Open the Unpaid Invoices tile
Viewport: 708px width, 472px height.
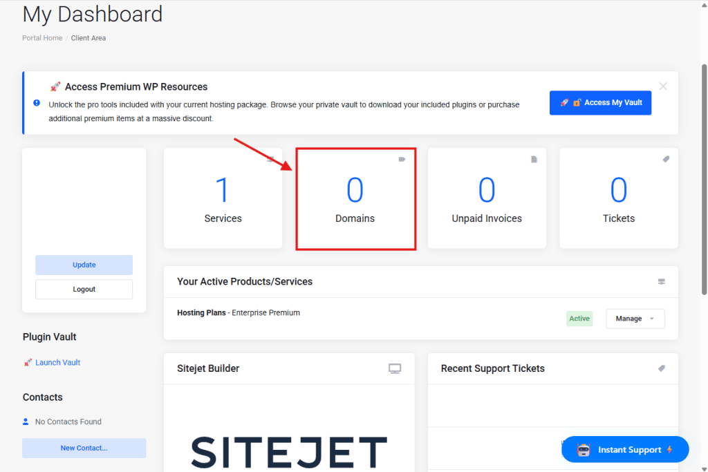tap(487, 198)
